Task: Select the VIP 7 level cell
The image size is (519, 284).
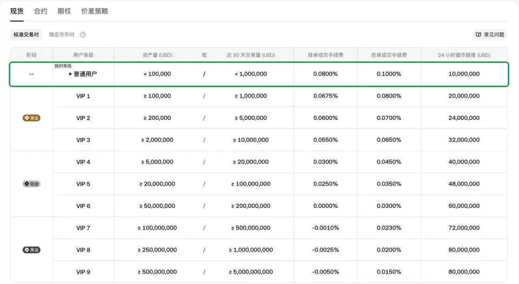Action: 83,228
